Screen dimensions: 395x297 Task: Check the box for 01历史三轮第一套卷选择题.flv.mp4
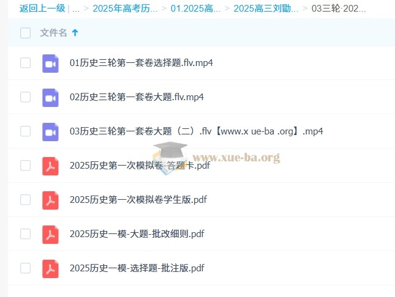pyautogui.click(x=25, y=63)
